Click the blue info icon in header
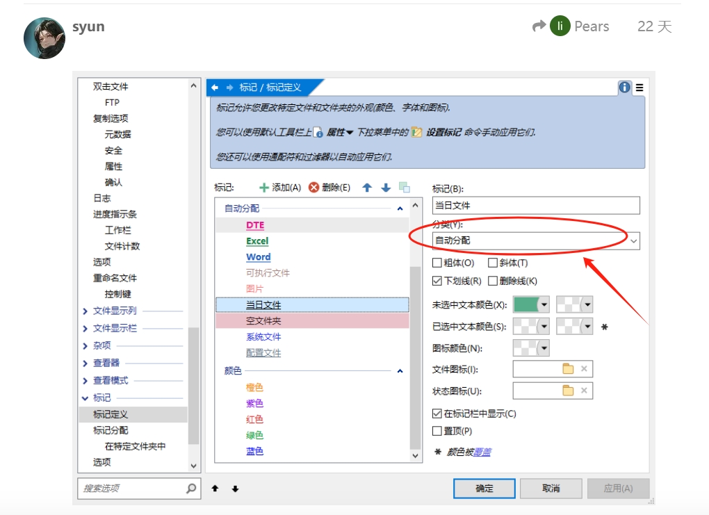The image size is (709, 515). [x=624, y=88]
